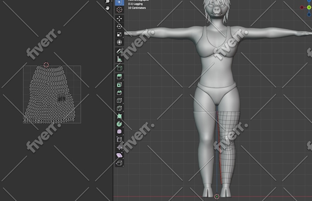
Task: Click the character's head in viewport
Action: tap(217, 9)
